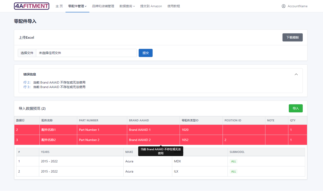Click the account user avatar icon

tap(284, 6)
